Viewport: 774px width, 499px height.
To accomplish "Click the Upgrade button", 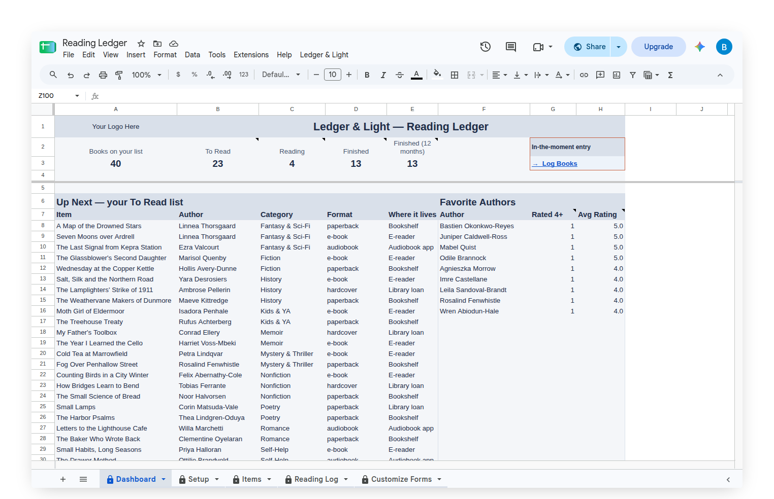I will point(658,47).
